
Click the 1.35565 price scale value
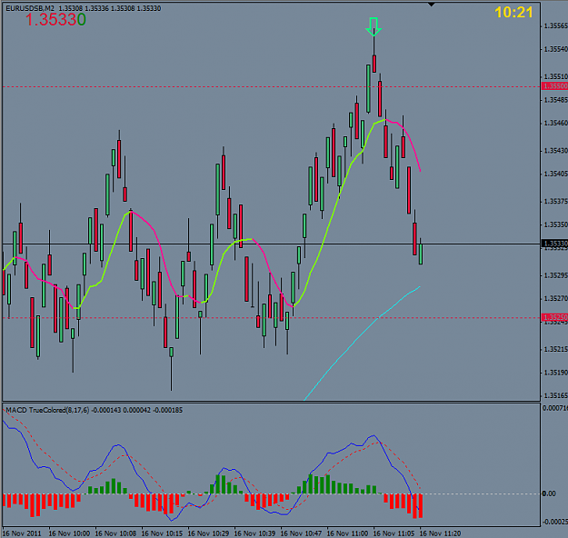pos(555,26)
